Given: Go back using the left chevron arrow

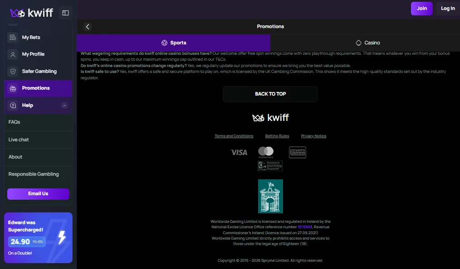Looking at the screenshot, I should pos(88,27).
